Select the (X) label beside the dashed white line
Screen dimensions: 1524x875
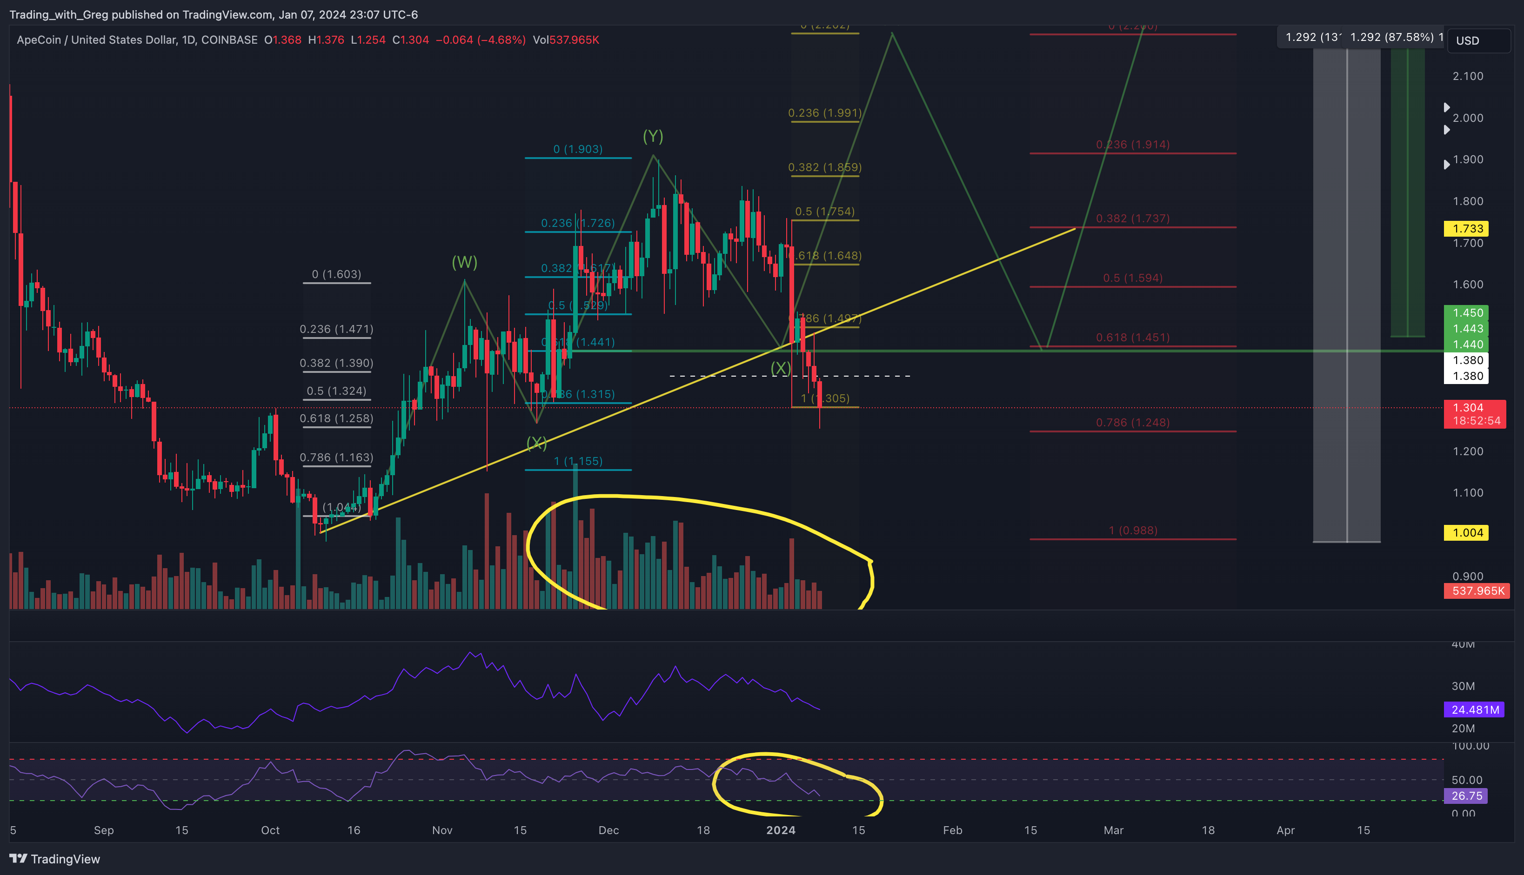[780, 368]
